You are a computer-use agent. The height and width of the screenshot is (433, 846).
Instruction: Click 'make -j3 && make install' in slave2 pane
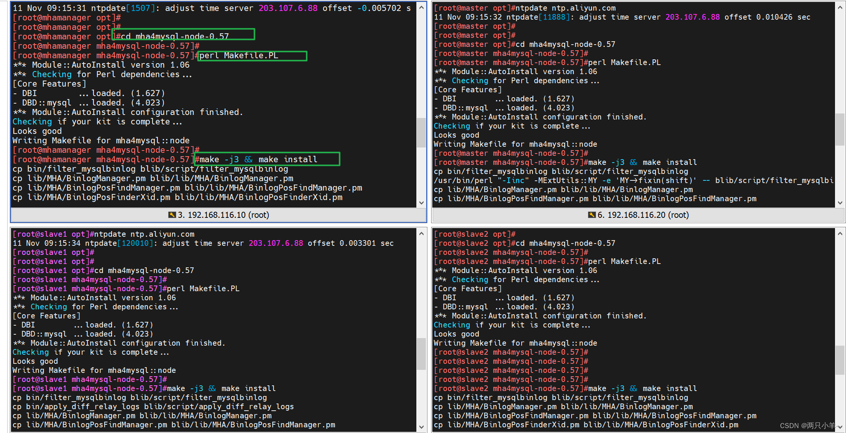tap(642, 388)
